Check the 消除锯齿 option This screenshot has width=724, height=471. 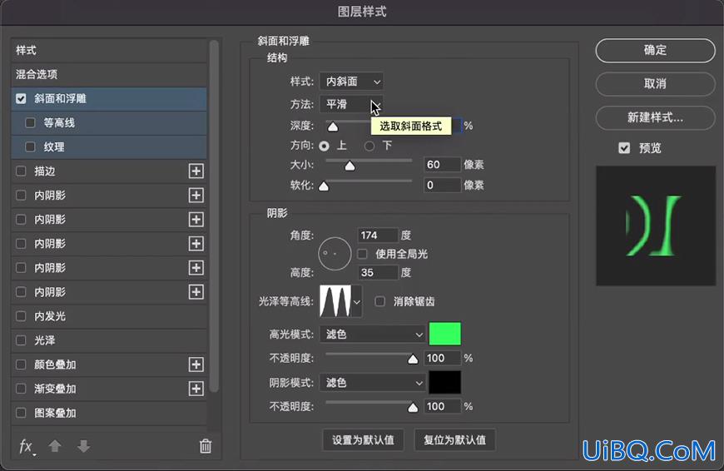[x=379, y=301]
